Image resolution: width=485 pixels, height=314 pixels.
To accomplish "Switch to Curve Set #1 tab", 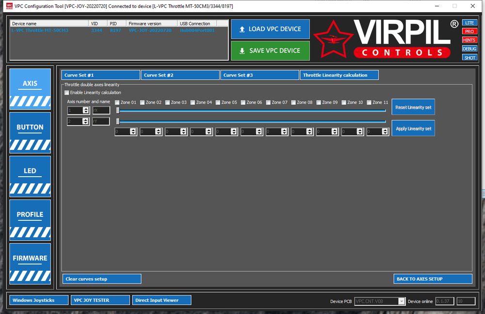I will [x=100, y=75].
